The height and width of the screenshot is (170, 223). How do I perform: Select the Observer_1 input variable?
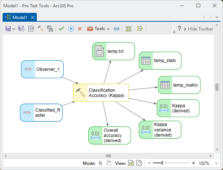[42, 69]
